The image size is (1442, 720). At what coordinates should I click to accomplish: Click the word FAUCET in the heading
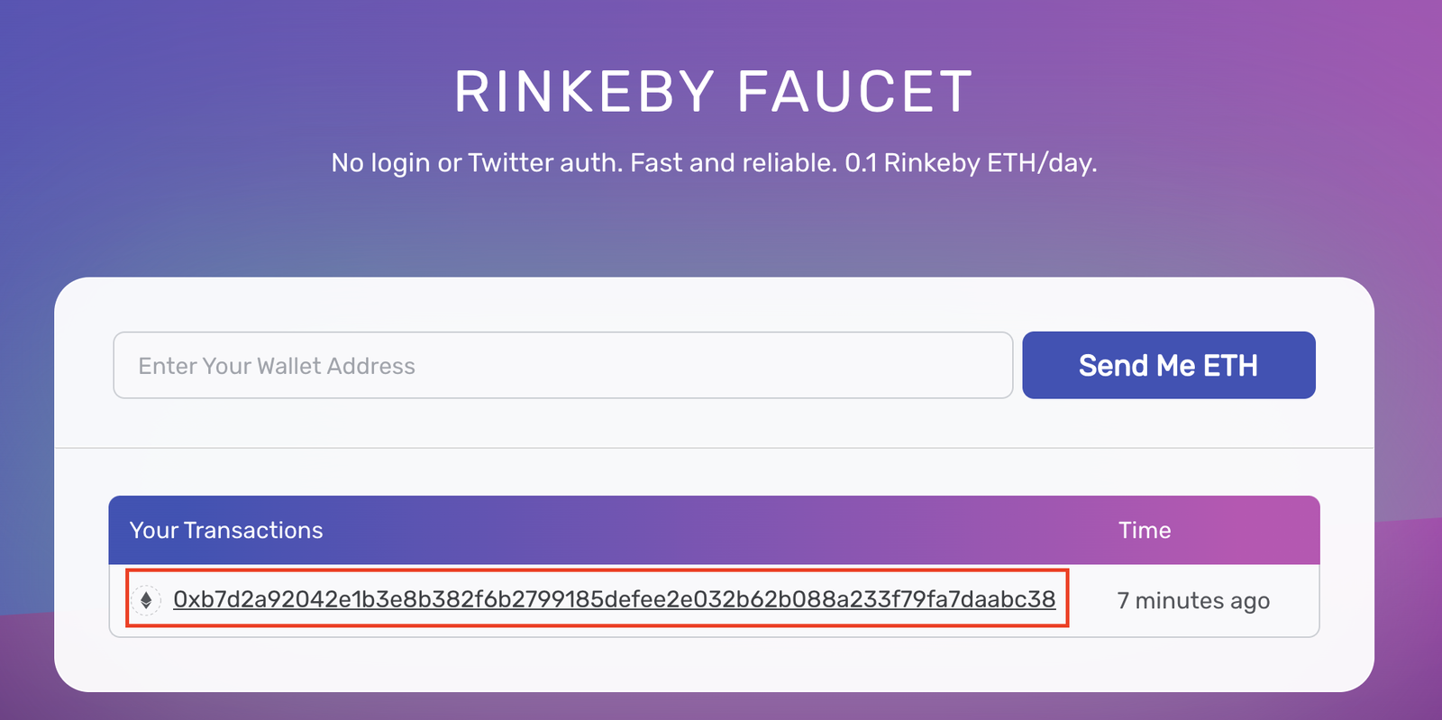[855, 92]
